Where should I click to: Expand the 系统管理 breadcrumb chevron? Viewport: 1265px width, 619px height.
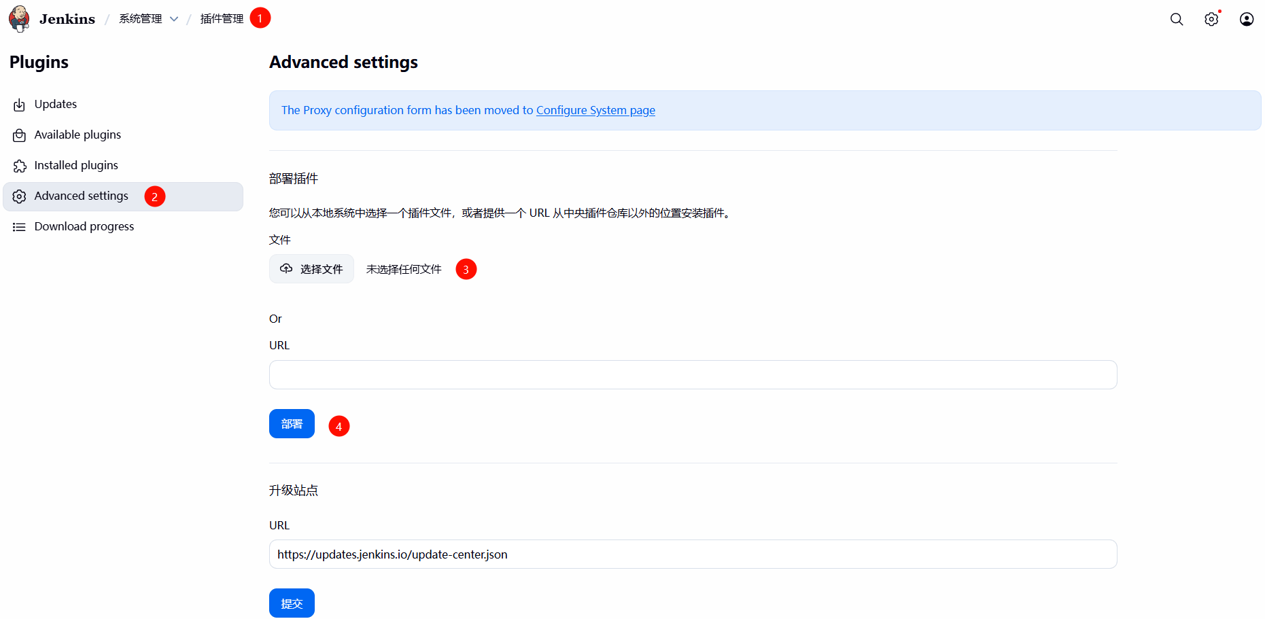174,19
